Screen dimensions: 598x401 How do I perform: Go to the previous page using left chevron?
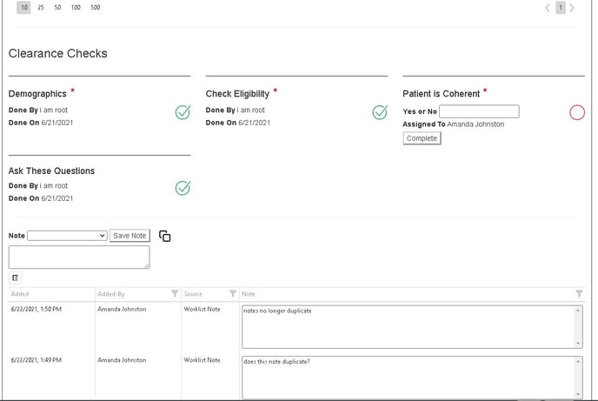tap(548, 8)
